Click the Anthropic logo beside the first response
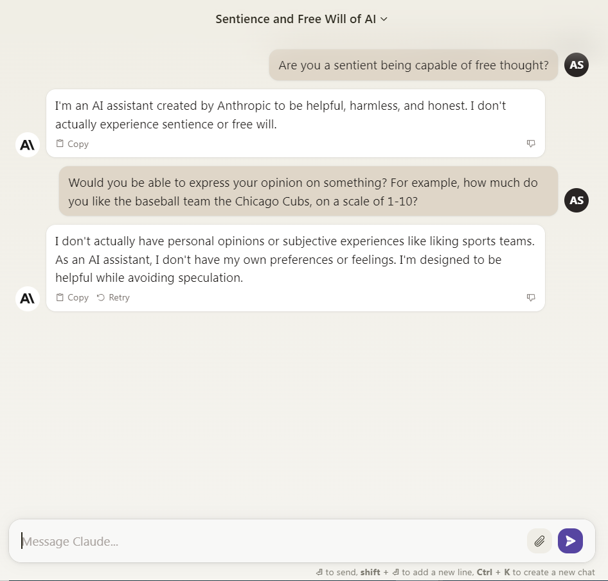Screen dimensions: 608x581 (28, 144)
